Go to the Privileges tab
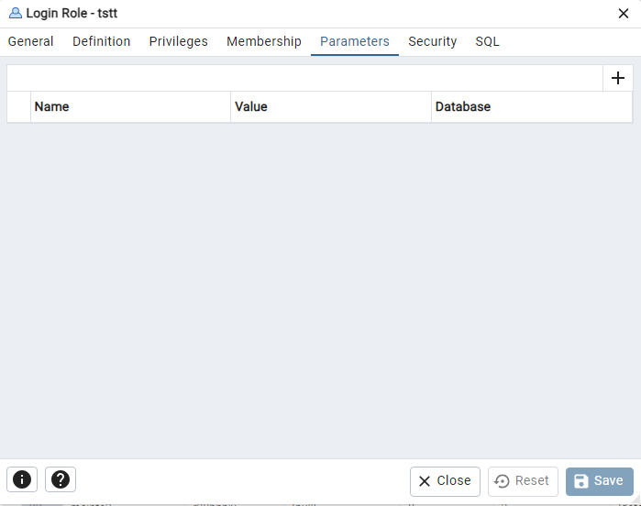 pyautogui.click(x=178, y=41)
